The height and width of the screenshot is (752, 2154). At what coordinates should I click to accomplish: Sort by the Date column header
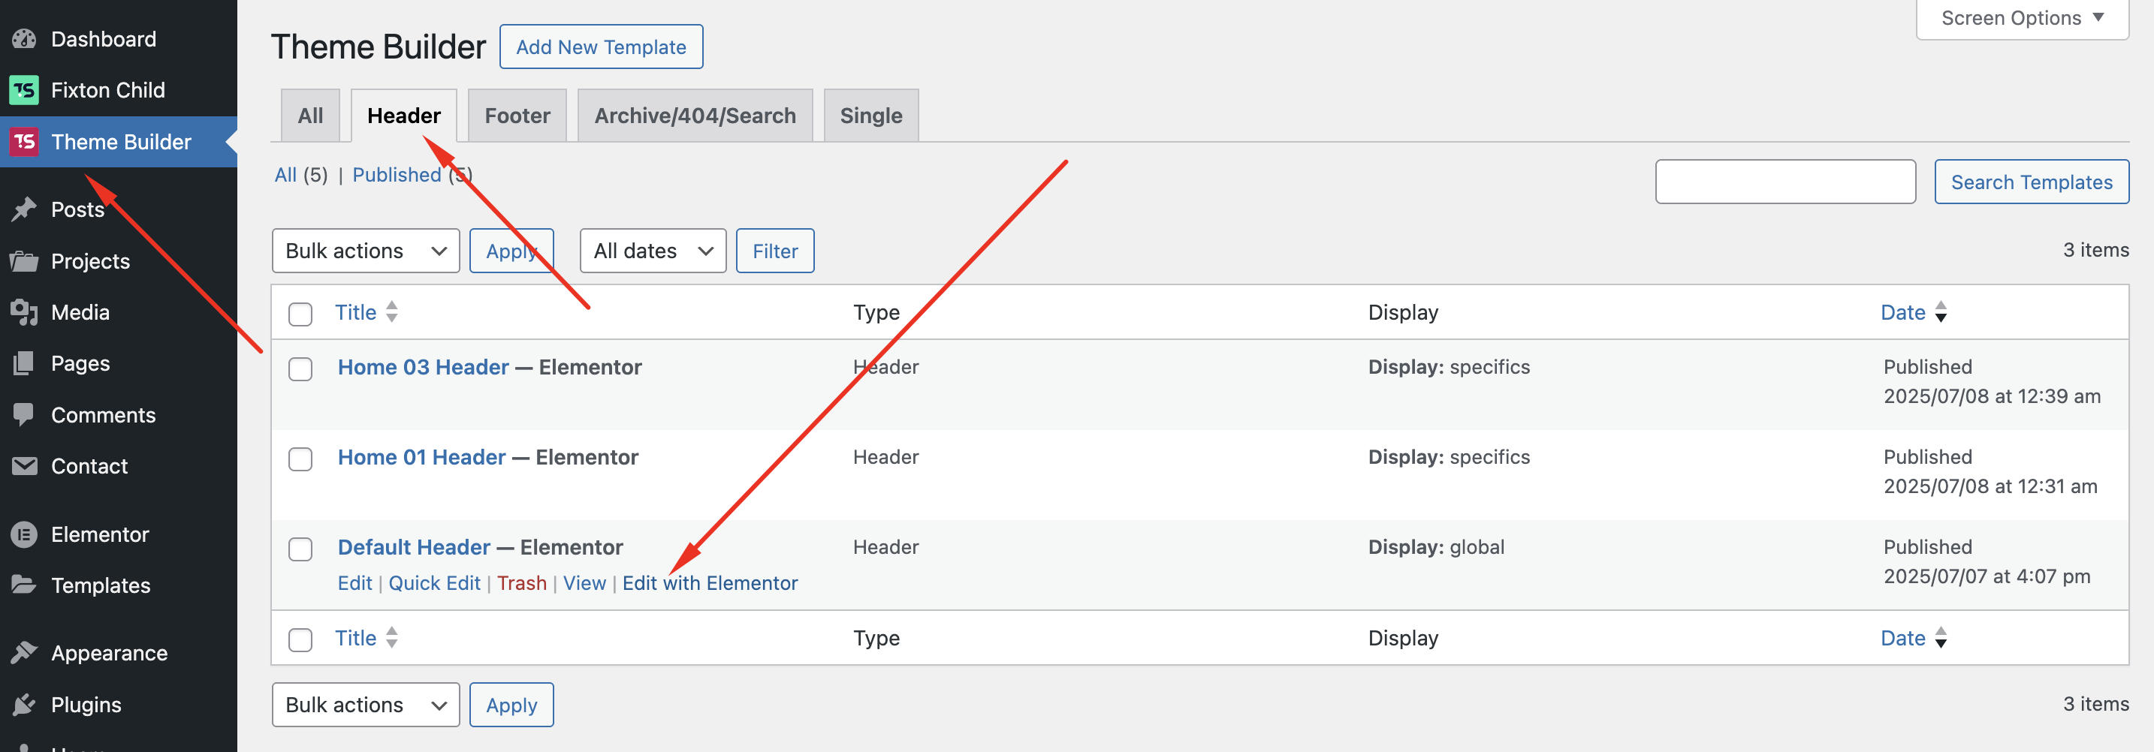click(1902, 312)
